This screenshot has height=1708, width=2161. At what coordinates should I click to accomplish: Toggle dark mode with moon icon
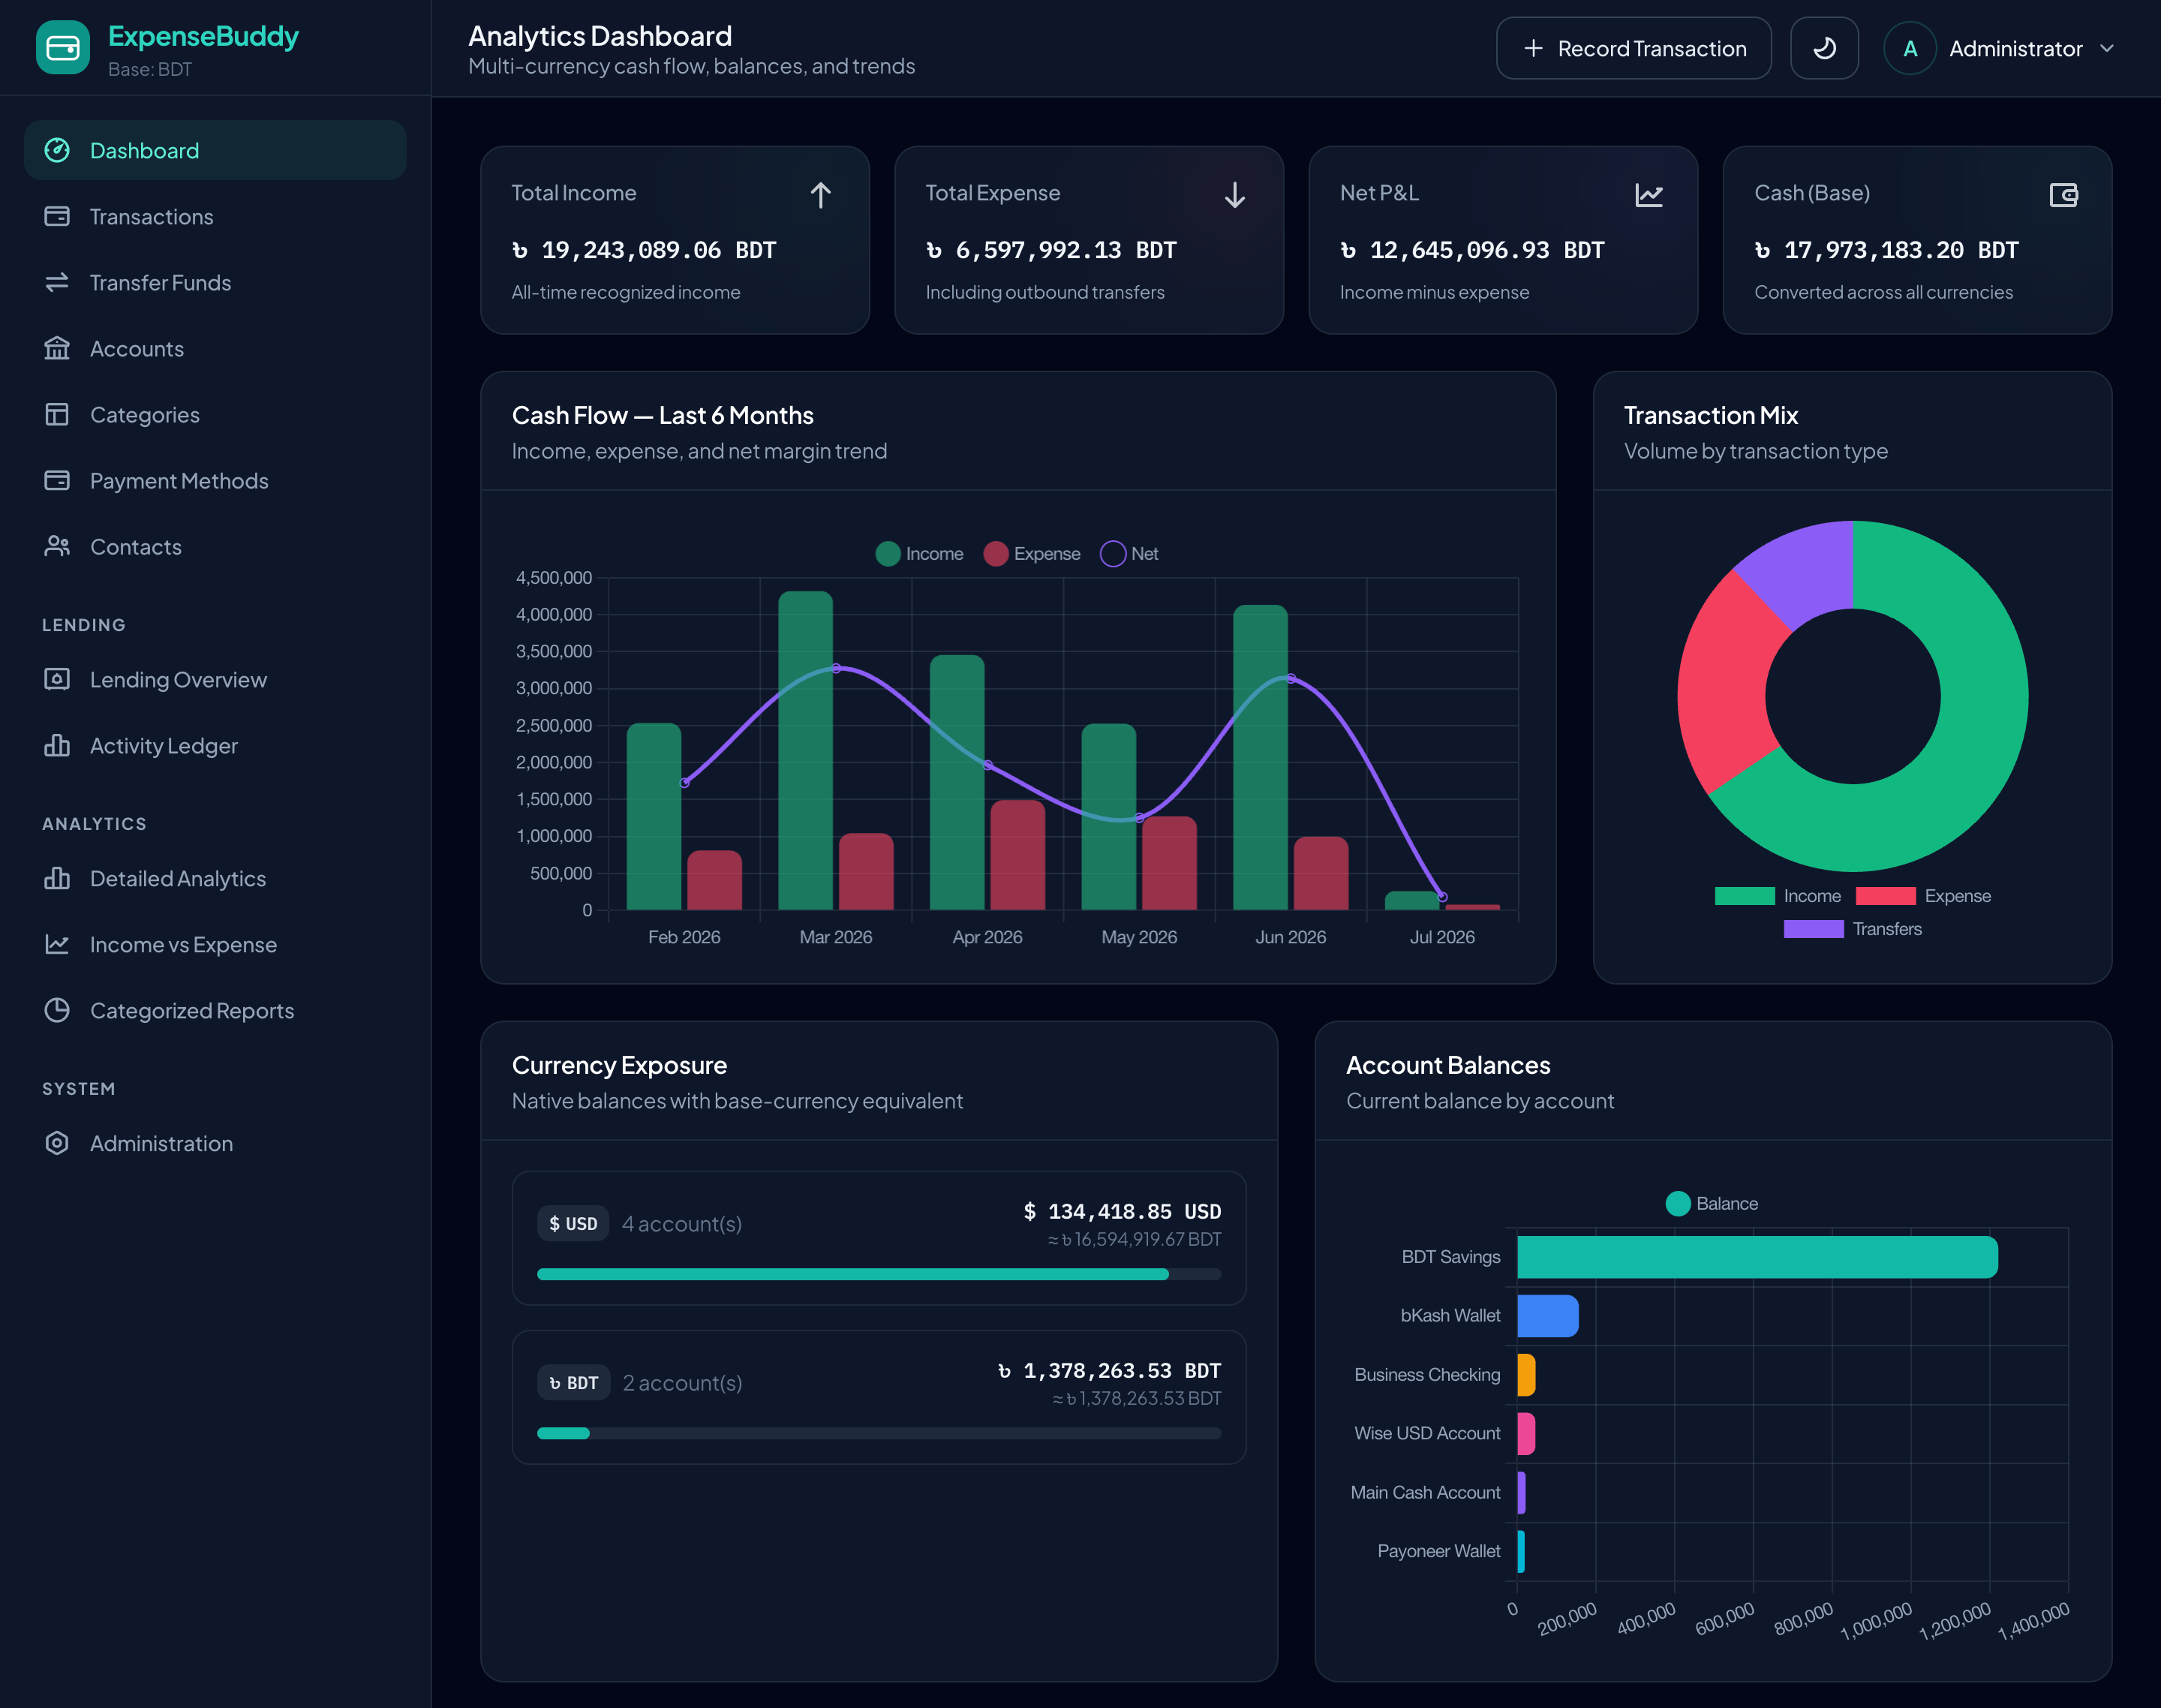[x=1824, y=48]
